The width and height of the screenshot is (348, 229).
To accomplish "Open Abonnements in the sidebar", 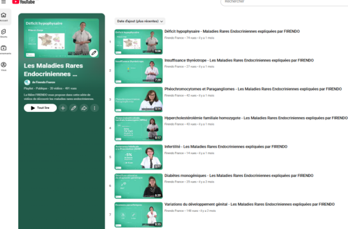I will pyautogui.click(x=3, y=50).
